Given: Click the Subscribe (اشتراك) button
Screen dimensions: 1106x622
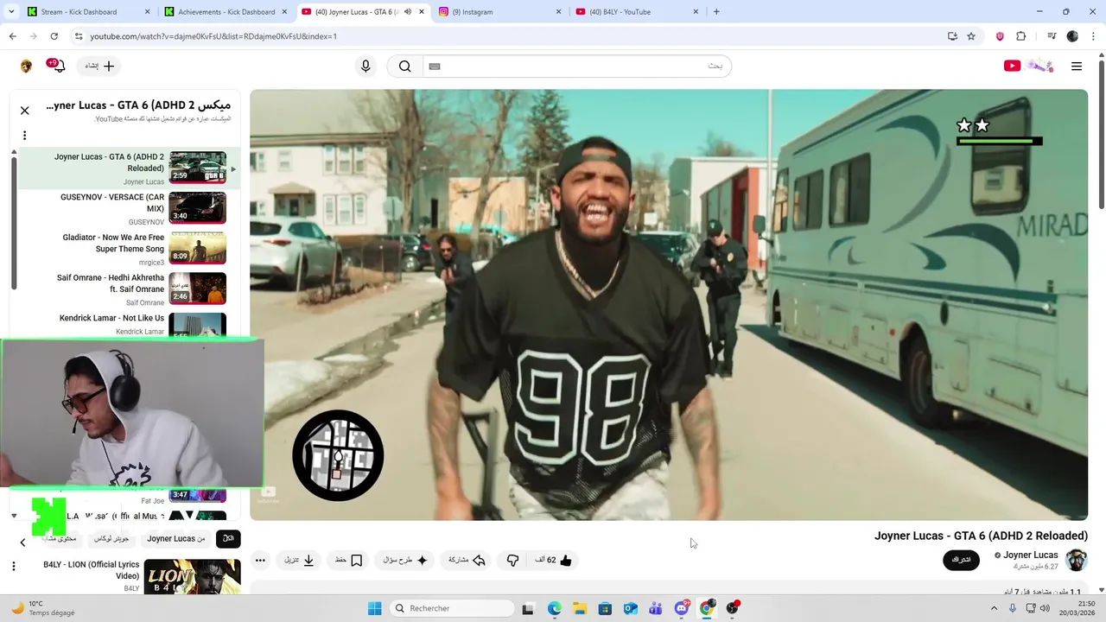Looking at the screenshot, I should click(x=962, y=560).
